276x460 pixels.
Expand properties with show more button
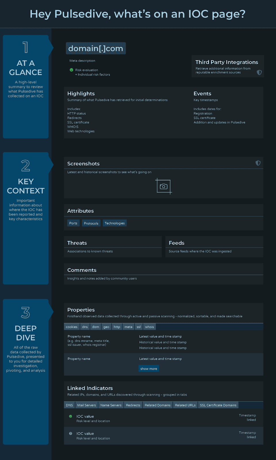coord(149,369)
